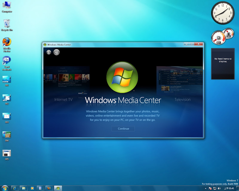
Task: Select the 001 image file on the desktop
Action: pos(7,81)
